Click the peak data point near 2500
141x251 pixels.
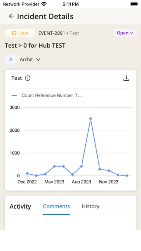point(91,119)
